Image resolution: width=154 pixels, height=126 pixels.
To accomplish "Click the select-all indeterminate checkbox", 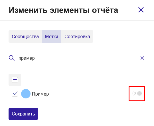I will (15, 80).
